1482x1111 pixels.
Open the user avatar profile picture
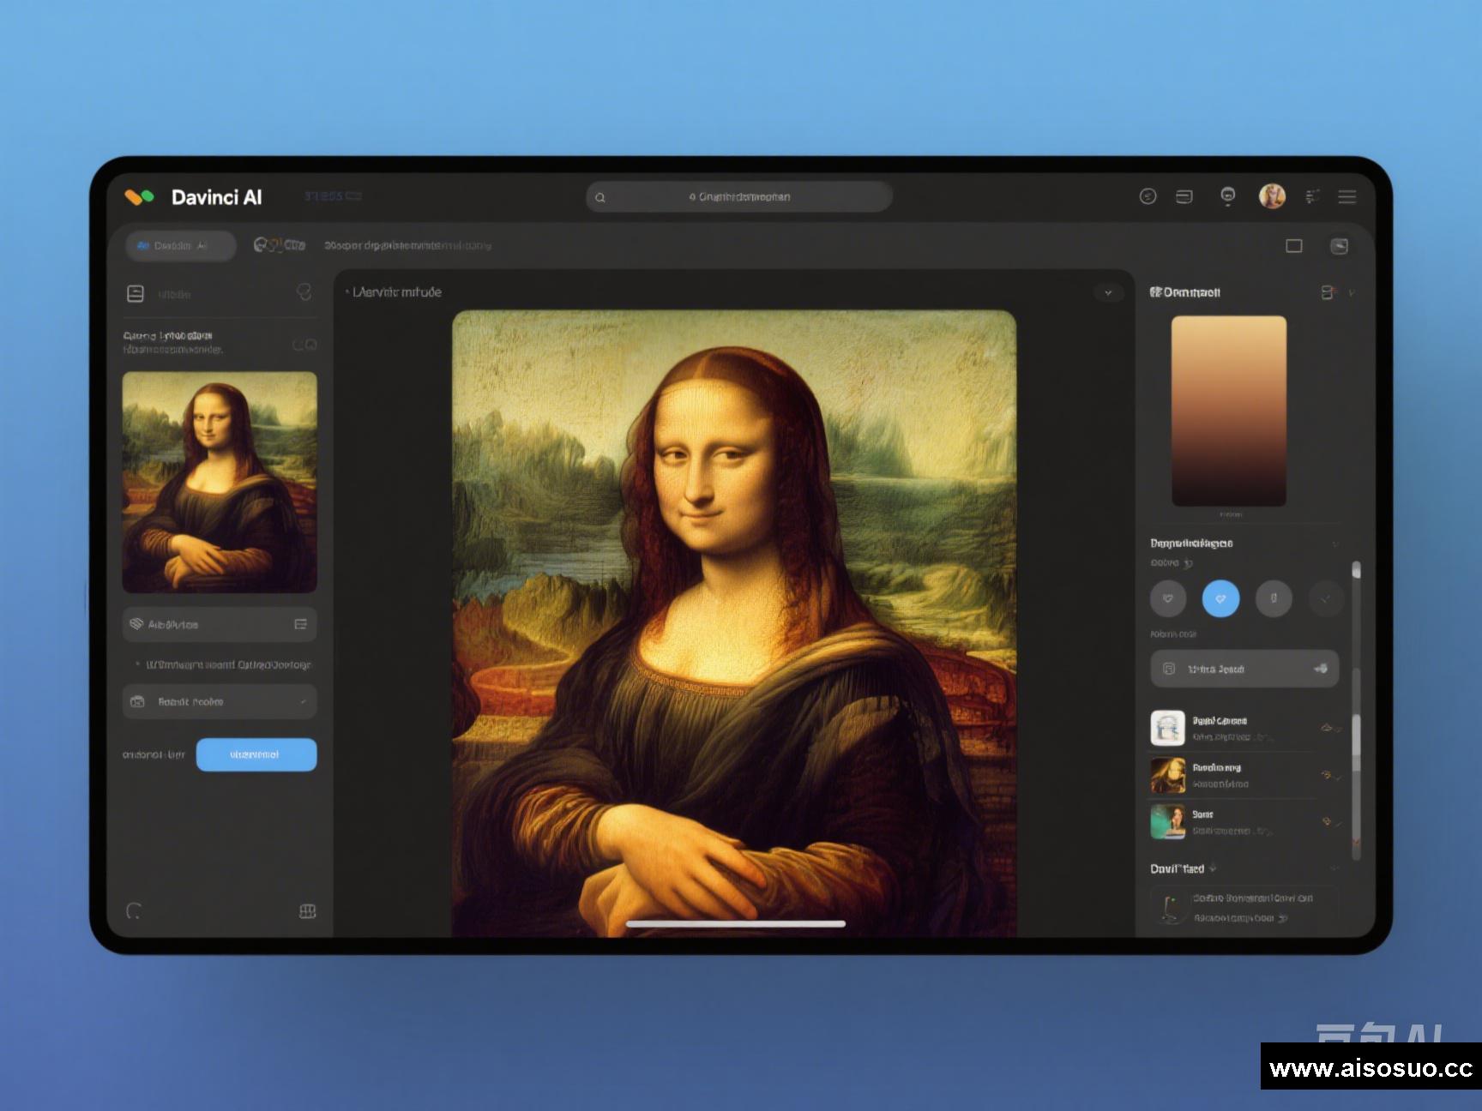[1272, 196]
